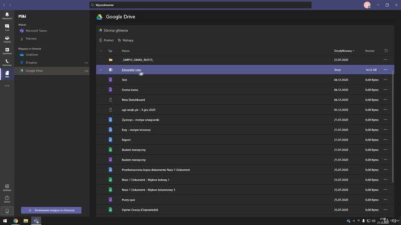Click the sheet icon in Opinie Graczy row
Viewport: 401px width, 225px height.
[110, 210]
